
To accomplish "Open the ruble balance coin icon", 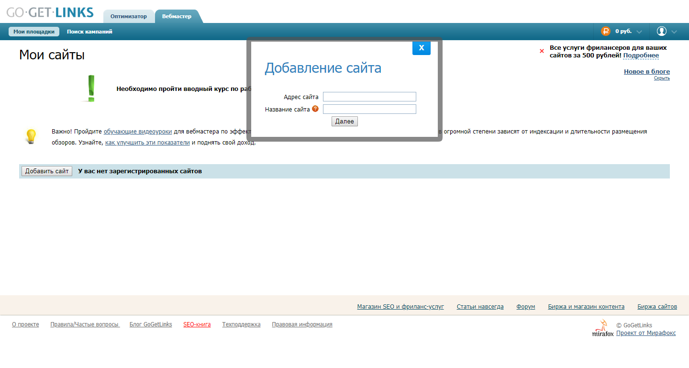I will pos(606,31).
